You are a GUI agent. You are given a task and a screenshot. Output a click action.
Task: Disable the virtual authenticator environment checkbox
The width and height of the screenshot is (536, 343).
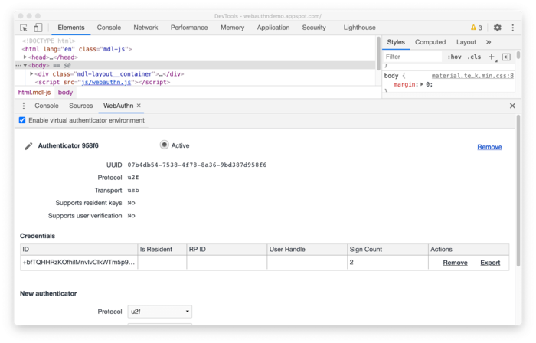click(x=22, y=120)
